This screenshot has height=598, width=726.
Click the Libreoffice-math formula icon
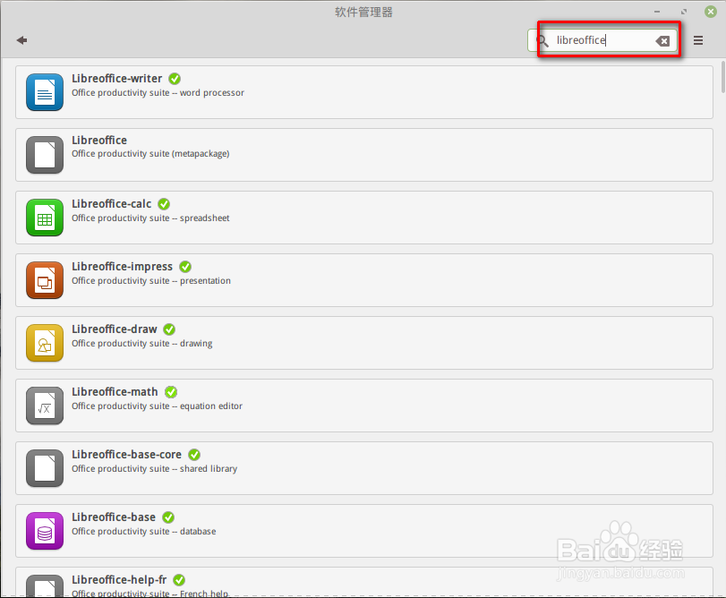coord(45,406)
